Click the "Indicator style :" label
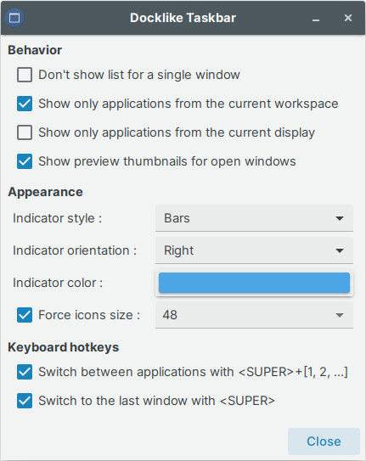This screenshot has height=461, width=366. coord(58,218)
